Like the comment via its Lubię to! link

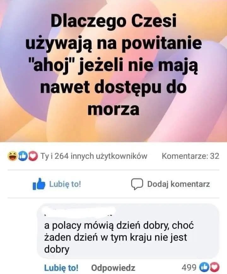(x=61, y=267)
